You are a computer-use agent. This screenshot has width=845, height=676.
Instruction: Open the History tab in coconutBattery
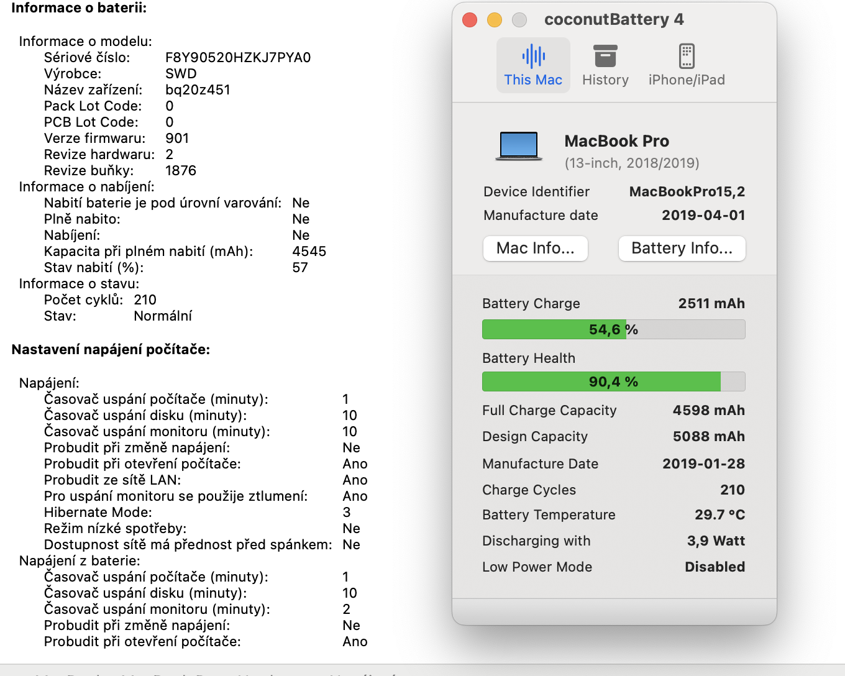click(605, 65)
